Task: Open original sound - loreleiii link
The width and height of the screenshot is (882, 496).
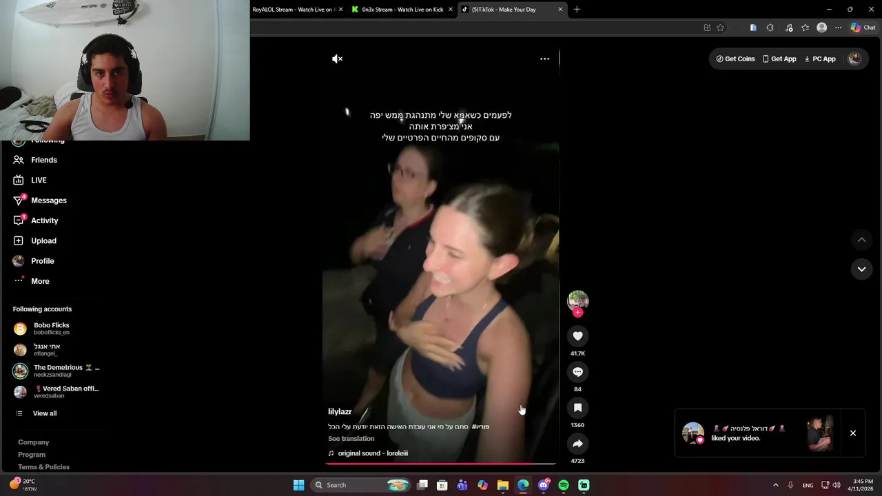Action: click(373, 453)
